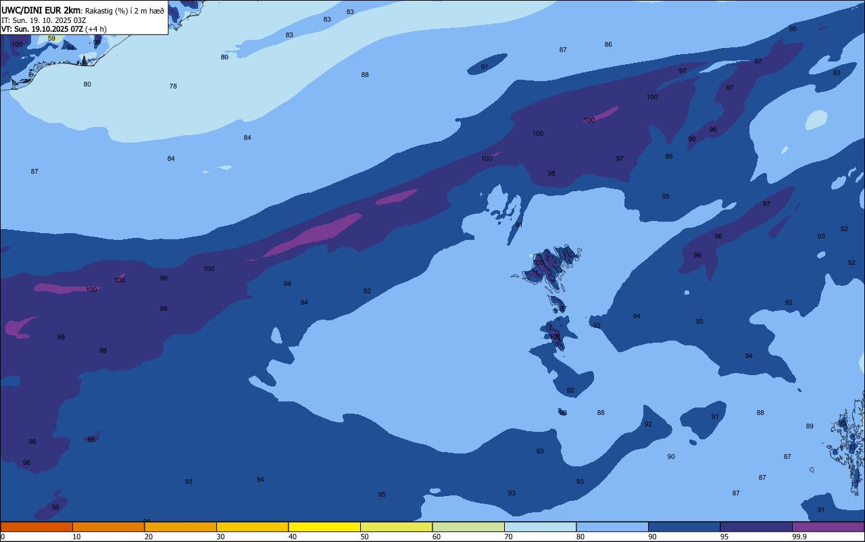
Task: Pick the 60–70 pale green legend swatch
Action: tap(468, 526)
